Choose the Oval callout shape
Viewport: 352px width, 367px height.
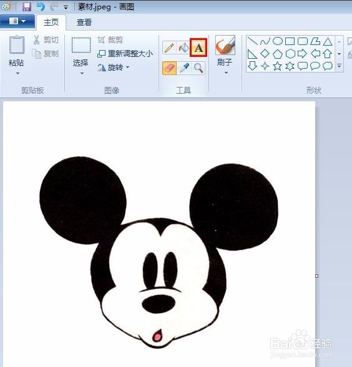(x=315, y=66)
